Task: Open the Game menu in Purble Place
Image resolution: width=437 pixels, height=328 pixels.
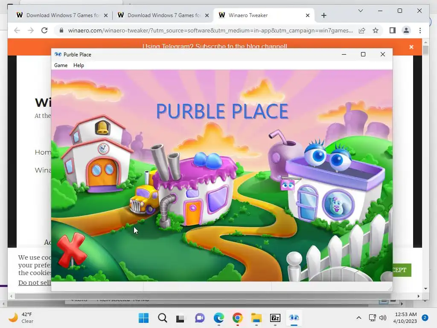Action: (61, 65)
